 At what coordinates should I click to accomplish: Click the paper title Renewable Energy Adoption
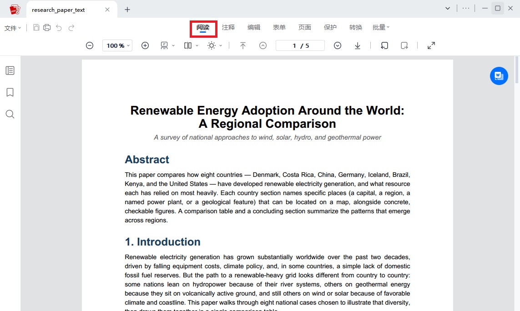pyautogui.click(x=268, y=117)
